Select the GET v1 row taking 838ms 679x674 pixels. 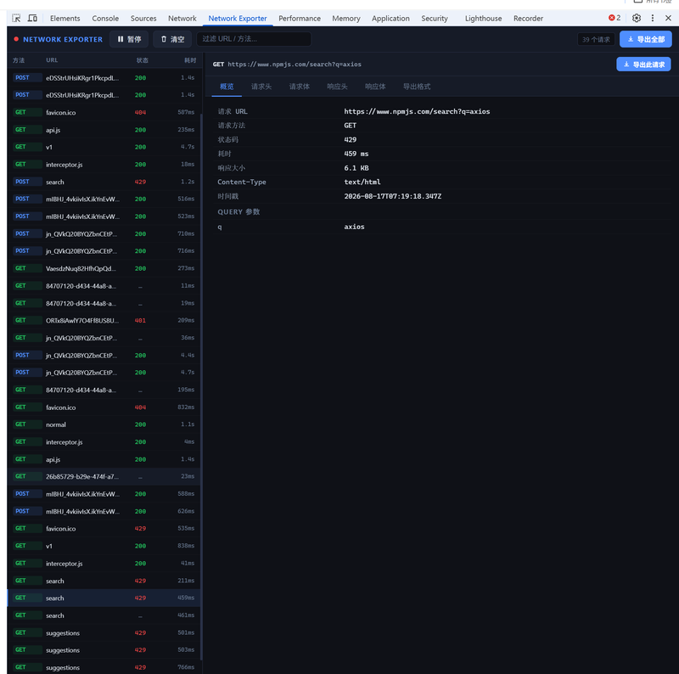pos(104,546)
